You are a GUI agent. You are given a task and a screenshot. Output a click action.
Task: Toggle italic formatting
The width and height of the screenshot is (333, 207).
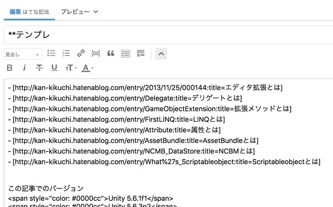click(24, 68)
